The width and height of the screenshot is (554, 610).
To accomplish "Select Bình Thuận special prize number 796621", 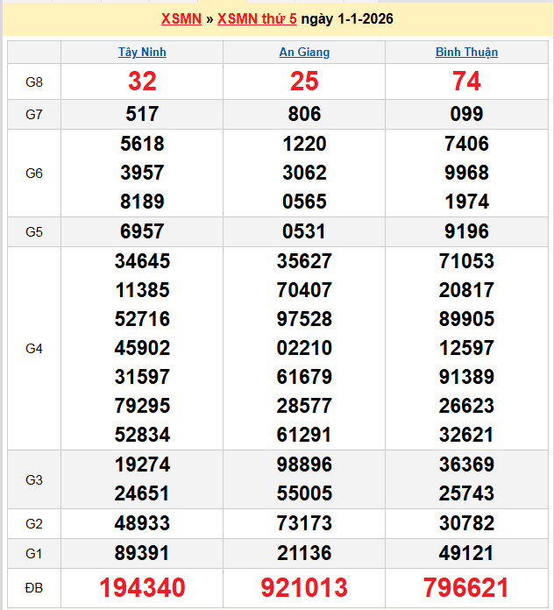I will [466, 587].
